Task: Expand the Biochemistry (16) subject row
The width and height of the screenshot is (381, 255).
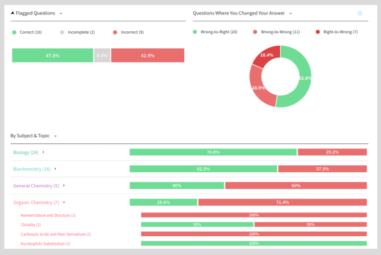Action: (x=55, y=169)
